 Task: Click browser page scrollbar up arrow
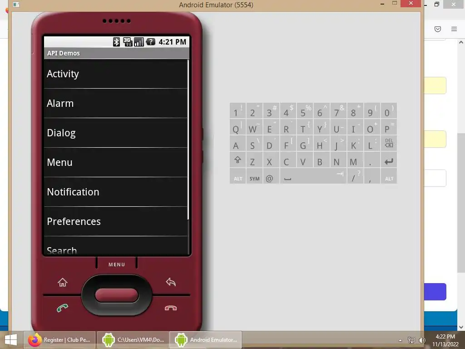461,42
